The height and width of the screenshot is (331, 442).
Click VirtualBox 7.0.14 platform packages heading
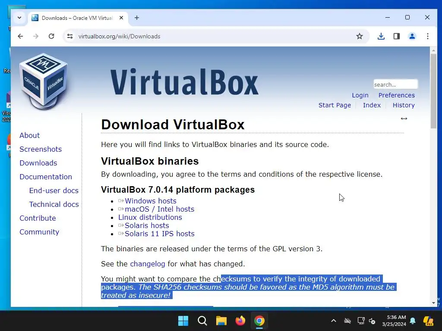[177, 190]
